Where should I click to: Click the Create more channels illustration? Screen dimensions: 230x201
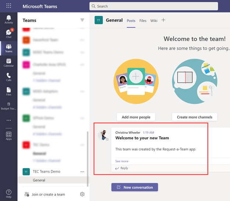pos(195,82)
